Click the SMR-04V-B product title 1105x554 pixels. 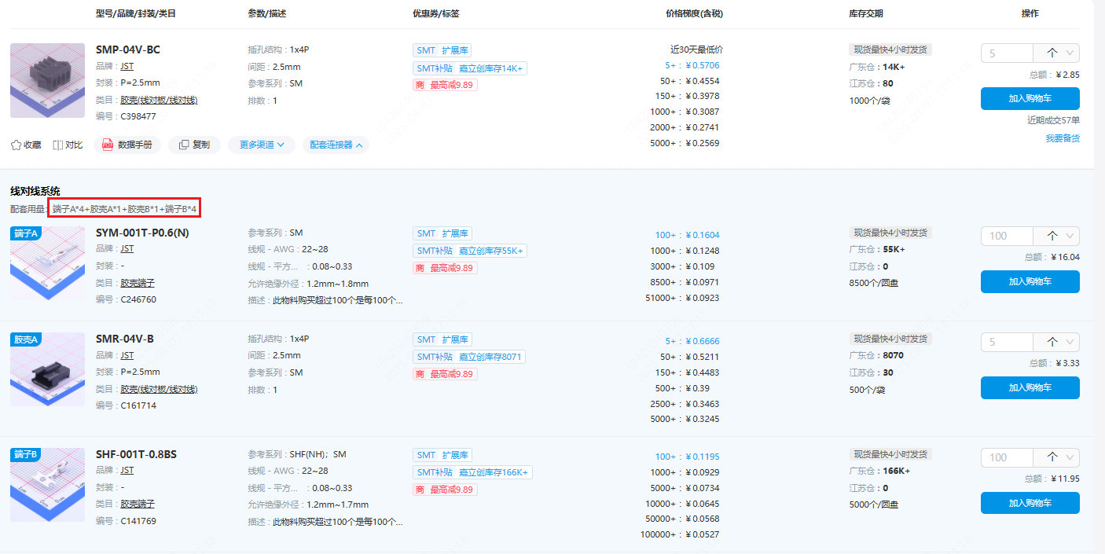click(125, 339)
